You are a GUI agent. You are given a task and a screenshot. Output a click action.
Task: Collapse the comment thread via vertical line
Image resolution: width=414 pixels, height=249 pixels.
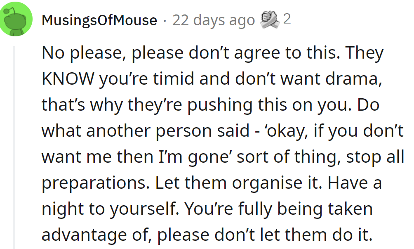click(x=14, y=145)
